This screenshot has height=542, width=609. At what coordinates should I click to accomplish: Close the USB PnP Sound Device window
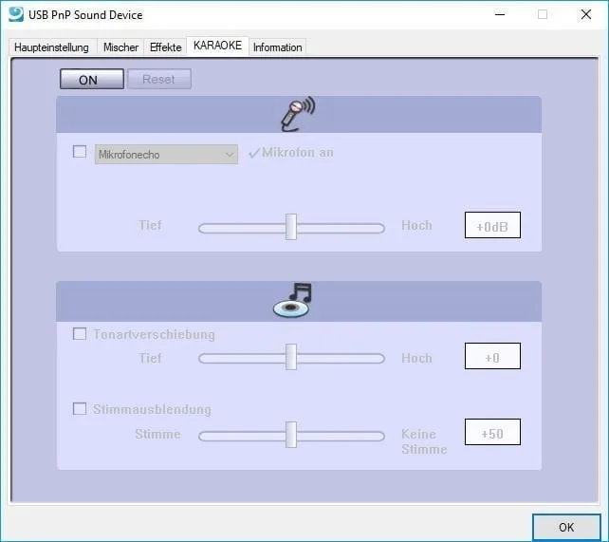(586, 15)
